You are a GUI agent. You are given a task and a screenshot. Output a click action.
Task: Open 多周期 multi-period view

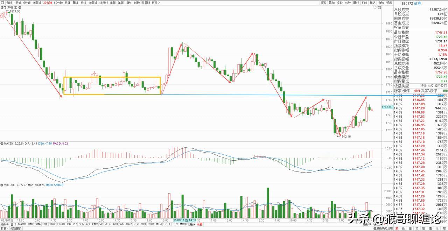(146, 3)
